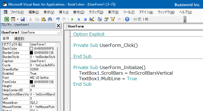Click the Undo arrow icon

pyautogui.click(x=58, y=19)
